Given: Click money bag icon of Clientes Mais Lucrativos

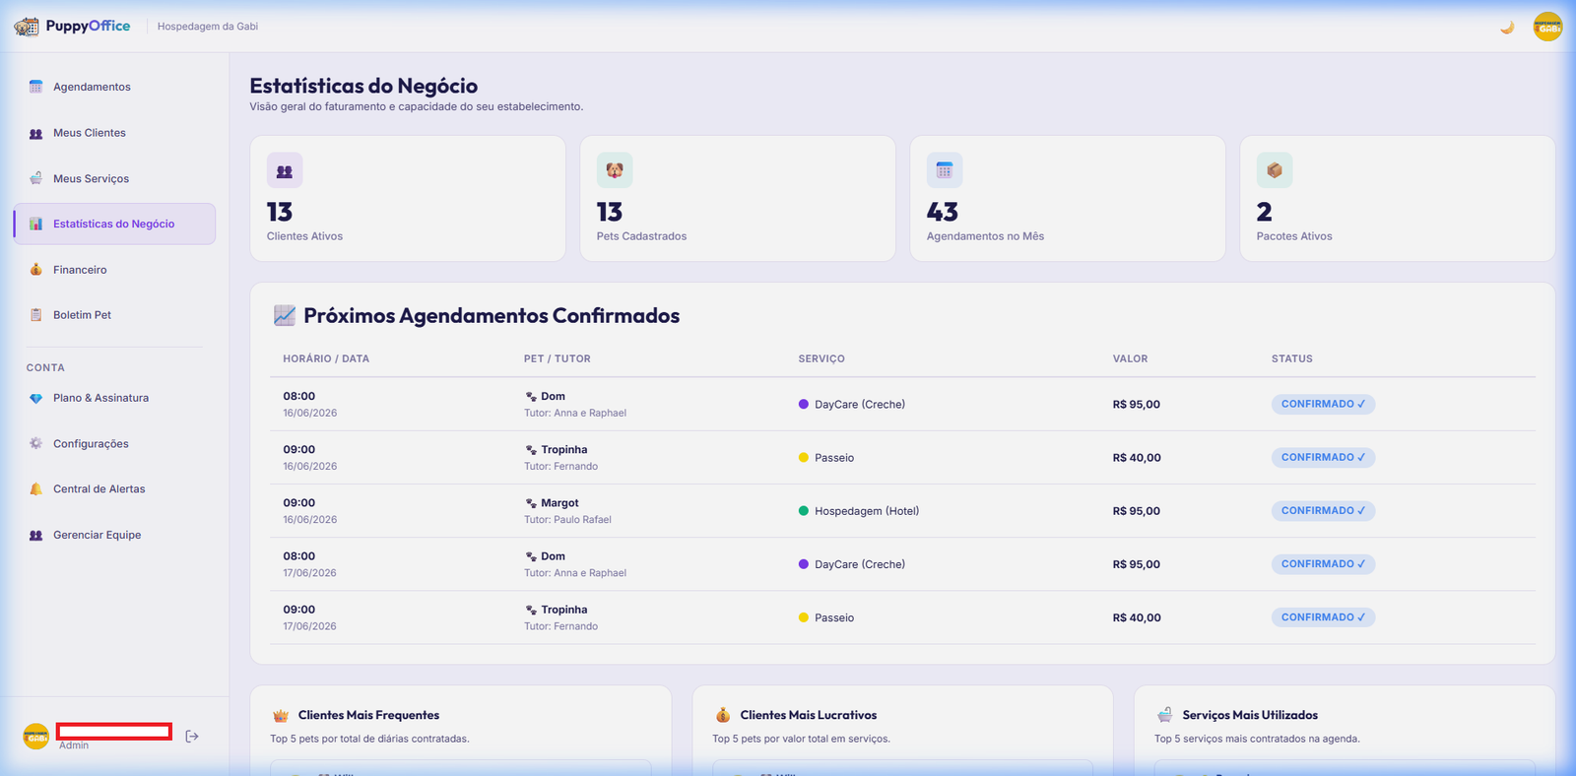Looking at the screenshot, I should [x=723, y=715].
